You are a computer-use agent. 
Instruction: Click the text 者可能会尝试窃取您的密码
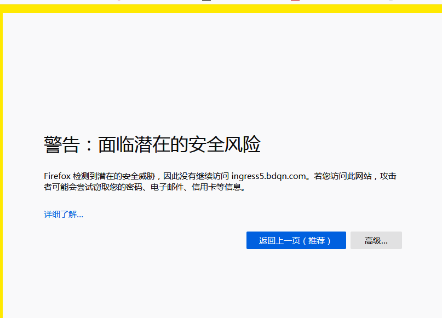click(x=93, y=187)
